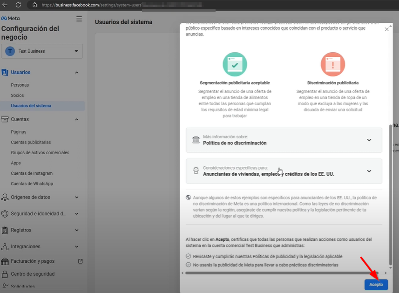Open Cuentas de Instagram

[32, 173]
